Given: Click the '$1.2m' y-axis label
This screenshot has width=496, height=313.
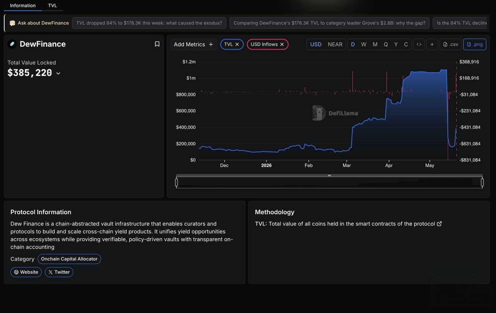Looking at the screenshot, I should tap(189, 62).
